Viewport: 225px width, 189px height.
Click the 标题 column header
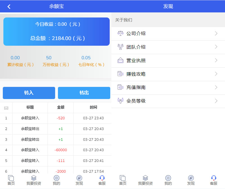pyautogui.click(x=30, y=107)
